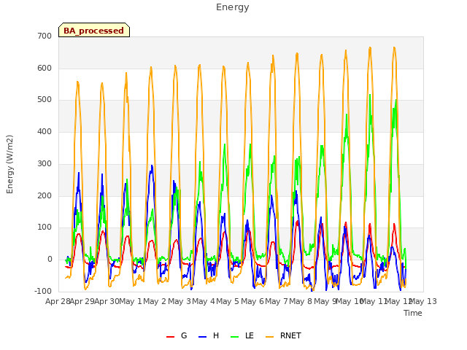The image size is (467, 350).
Task: Click the Apr 30 x-axis date label
Action: click(107, 301)
